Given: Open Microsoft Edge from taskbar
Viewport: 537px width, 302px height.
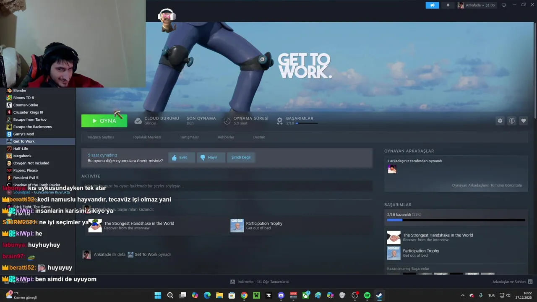Looking at the screenshot, I should coord(207,295).
